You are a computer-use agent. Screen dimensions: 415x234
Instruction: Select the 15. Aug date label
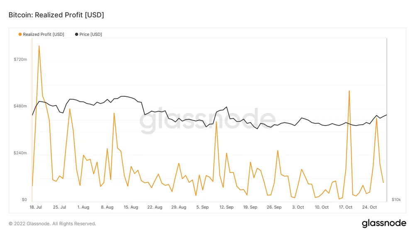131,207
